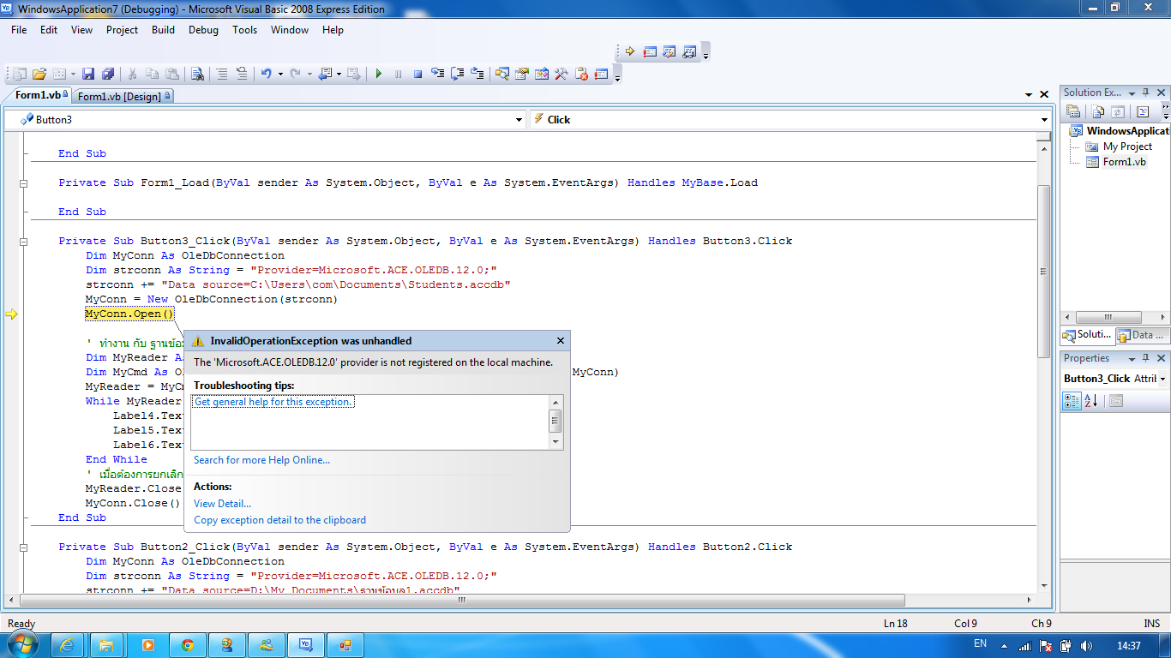The width and height of the screenshot is (1171, 658).
Task: Click Get general help for this exception
Action: pyautogui.click(x=273, y=402)
